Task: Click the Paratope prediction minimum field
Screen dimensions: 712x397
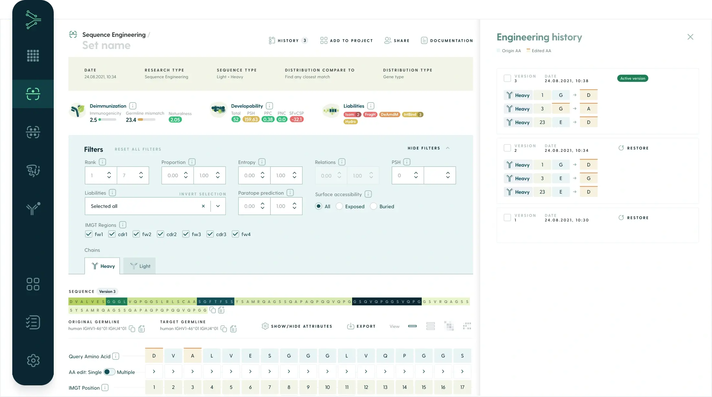Action: [254, 206]
